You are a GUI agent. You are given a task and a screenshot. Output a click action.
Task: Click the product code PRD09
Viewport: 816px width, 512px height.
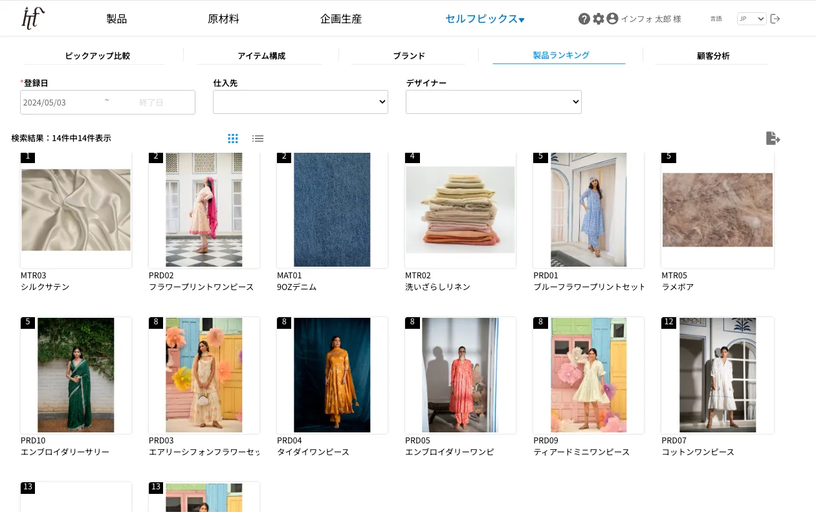coord(546,440)
